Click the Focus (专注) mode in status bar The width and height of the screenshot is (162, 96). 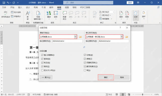[x=109, y=94]
